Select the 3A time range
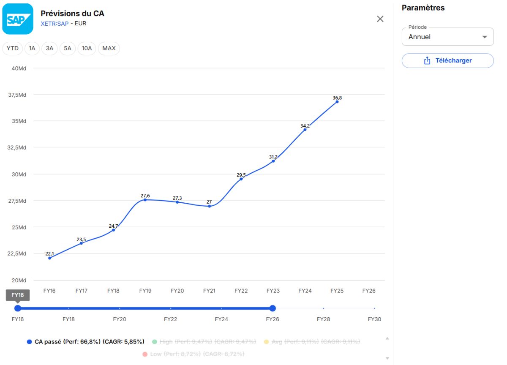This screenshot has width=507, height=365. pyautogui.click(x=49, y=49)
